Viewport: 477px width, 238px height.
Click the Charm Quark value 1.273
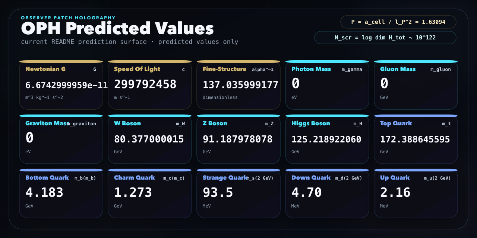(133, 193)
